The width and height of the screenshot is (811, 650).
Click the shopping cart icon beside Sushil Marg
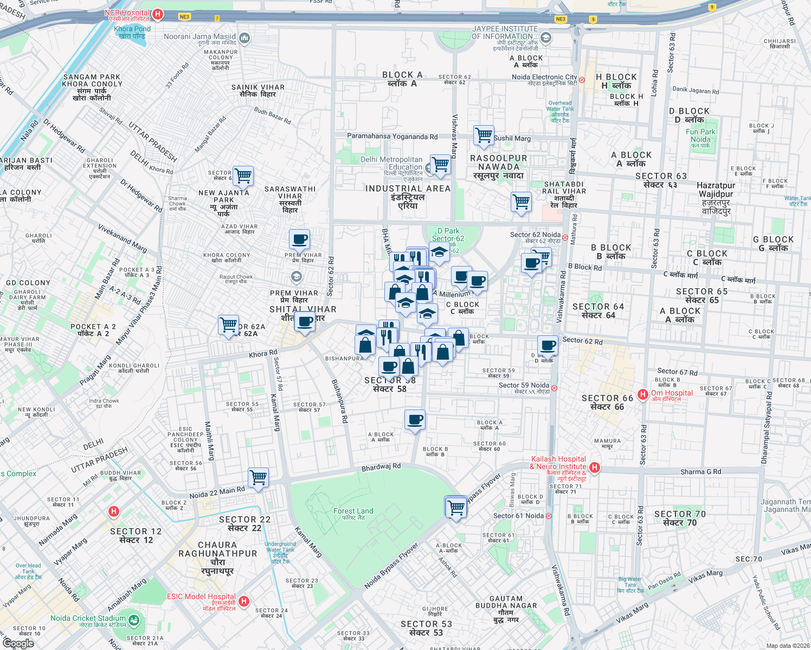coord(483,135)
